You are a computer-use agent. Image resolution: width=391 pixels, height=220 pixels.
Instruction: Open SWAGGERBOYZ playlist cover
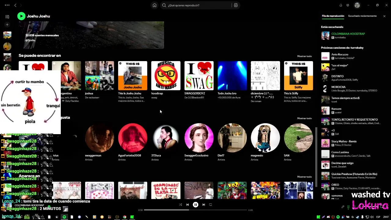[x=199, y=76]
